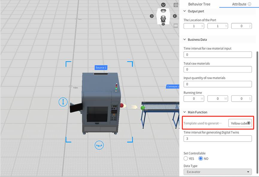Click the rotate handle below Source 1
This screenshot has width=259, height=177.
point(99,145)
